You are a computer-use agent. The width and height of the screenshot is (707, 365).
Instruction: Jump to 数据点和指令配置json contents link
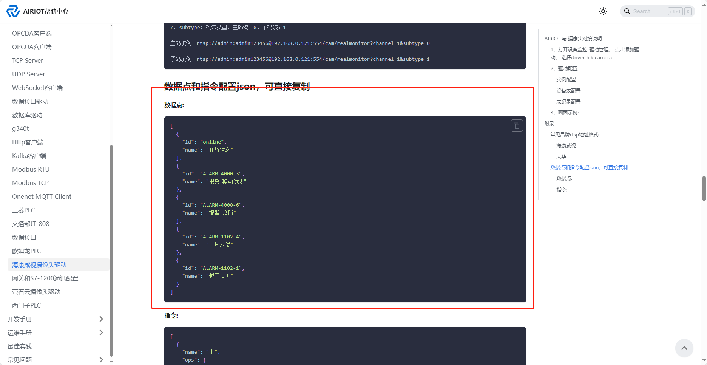[x=589, y=167]
